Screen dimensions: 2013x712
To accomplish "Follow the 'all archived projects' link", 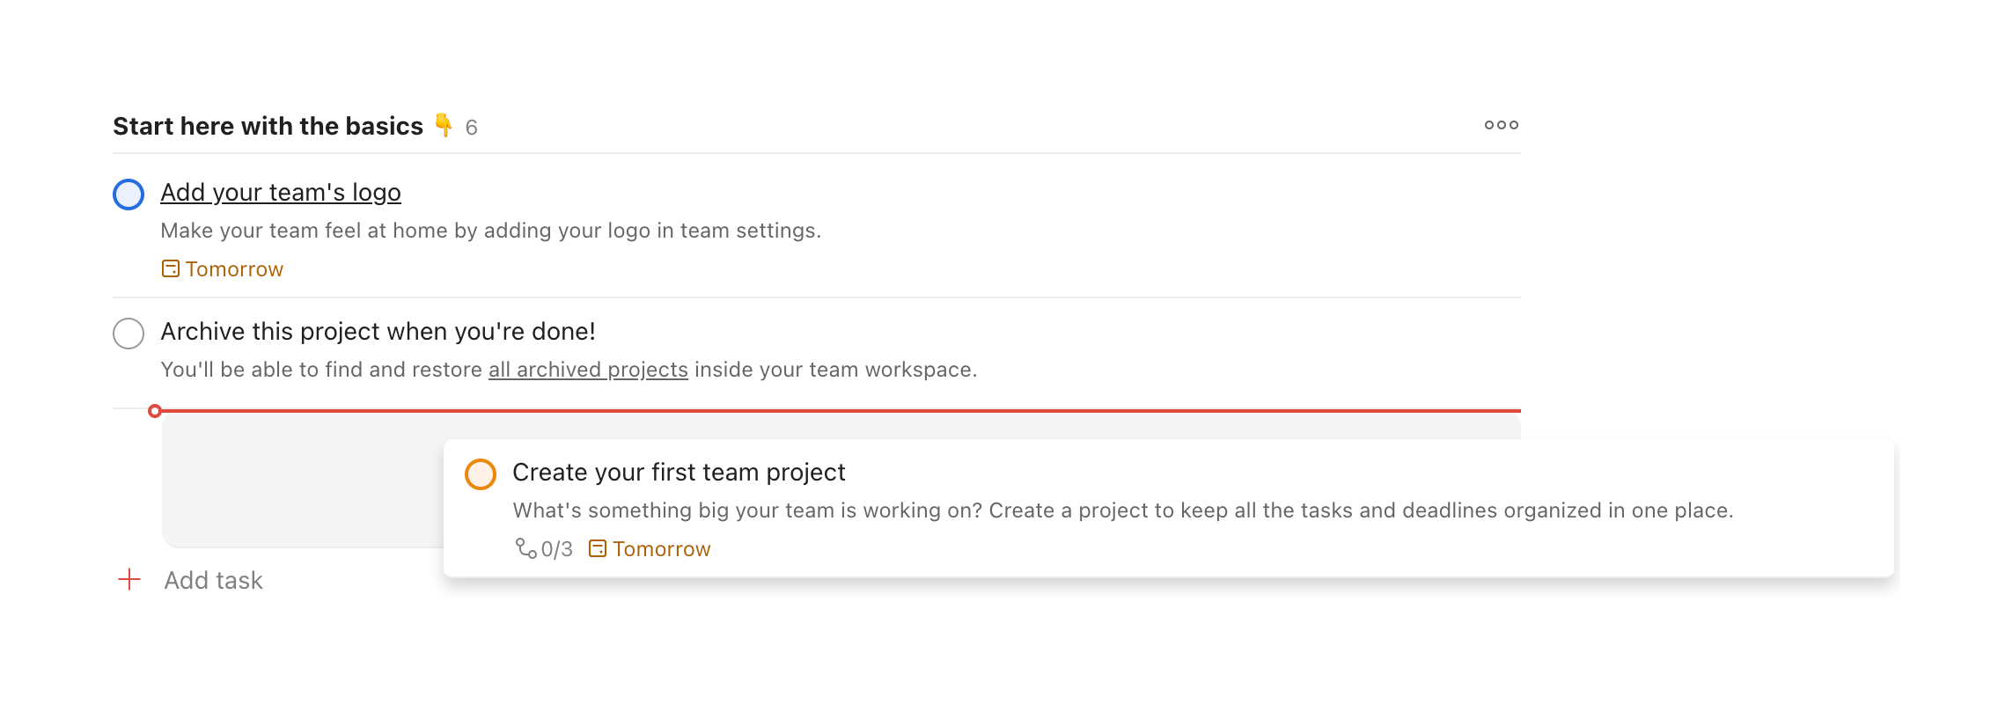I will (588, 370).
